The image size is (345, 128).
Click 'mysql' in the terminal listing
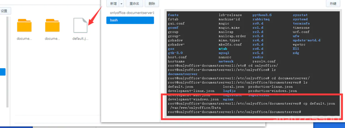point(224,53)
